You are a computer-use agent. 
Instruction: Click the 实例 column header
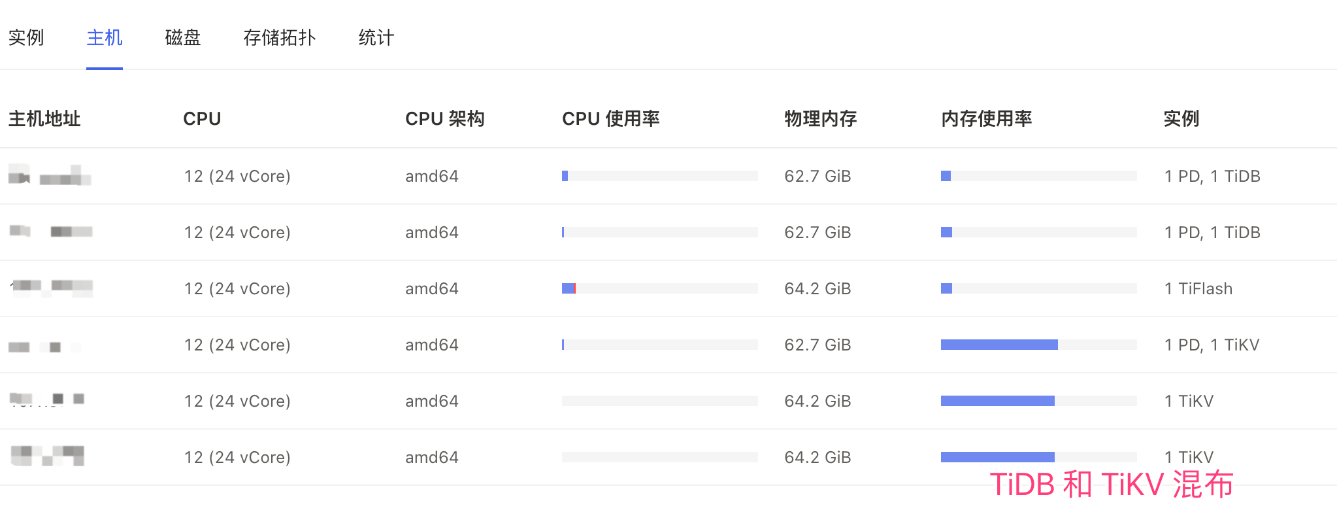click(1181, 119)
